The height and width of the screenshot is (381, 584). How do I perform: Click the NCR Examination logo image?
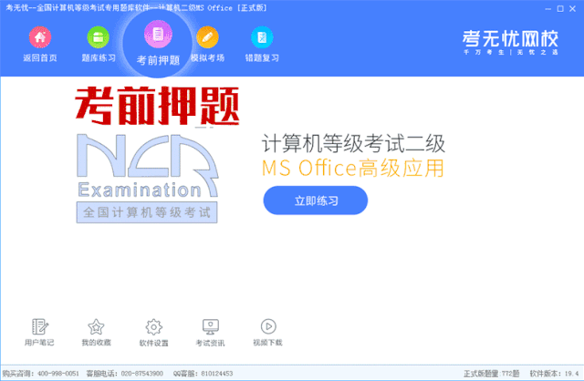(x=147, y=179)
